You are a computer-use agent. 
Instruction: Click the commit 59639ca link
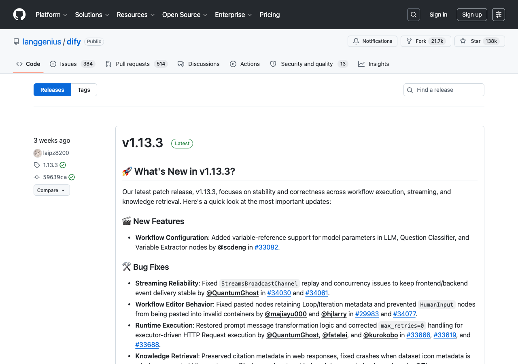click(x=55, y=177)
